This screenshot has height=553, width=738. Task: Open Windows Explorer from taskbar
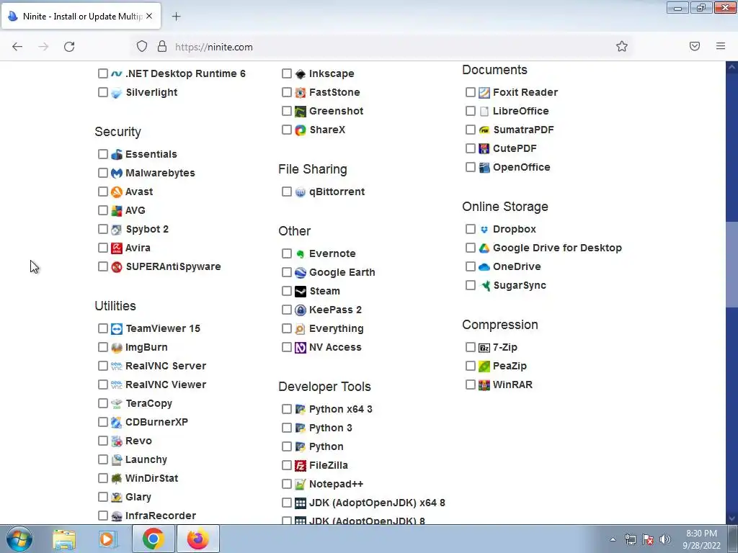click(64, 539)
